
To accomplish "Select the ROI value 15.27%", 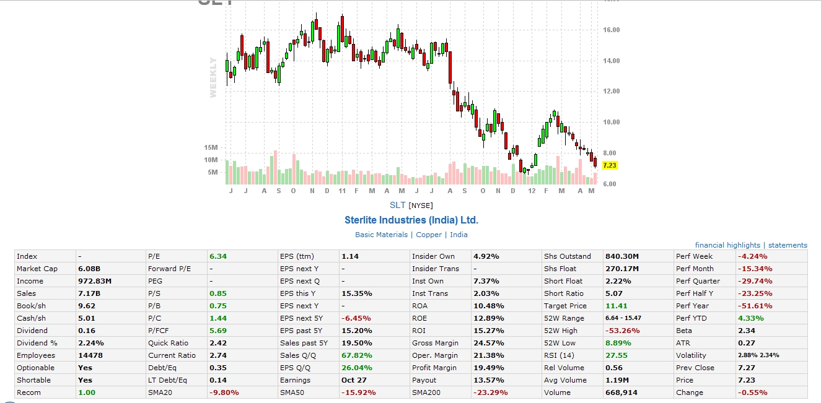I will tap(488, 331).
